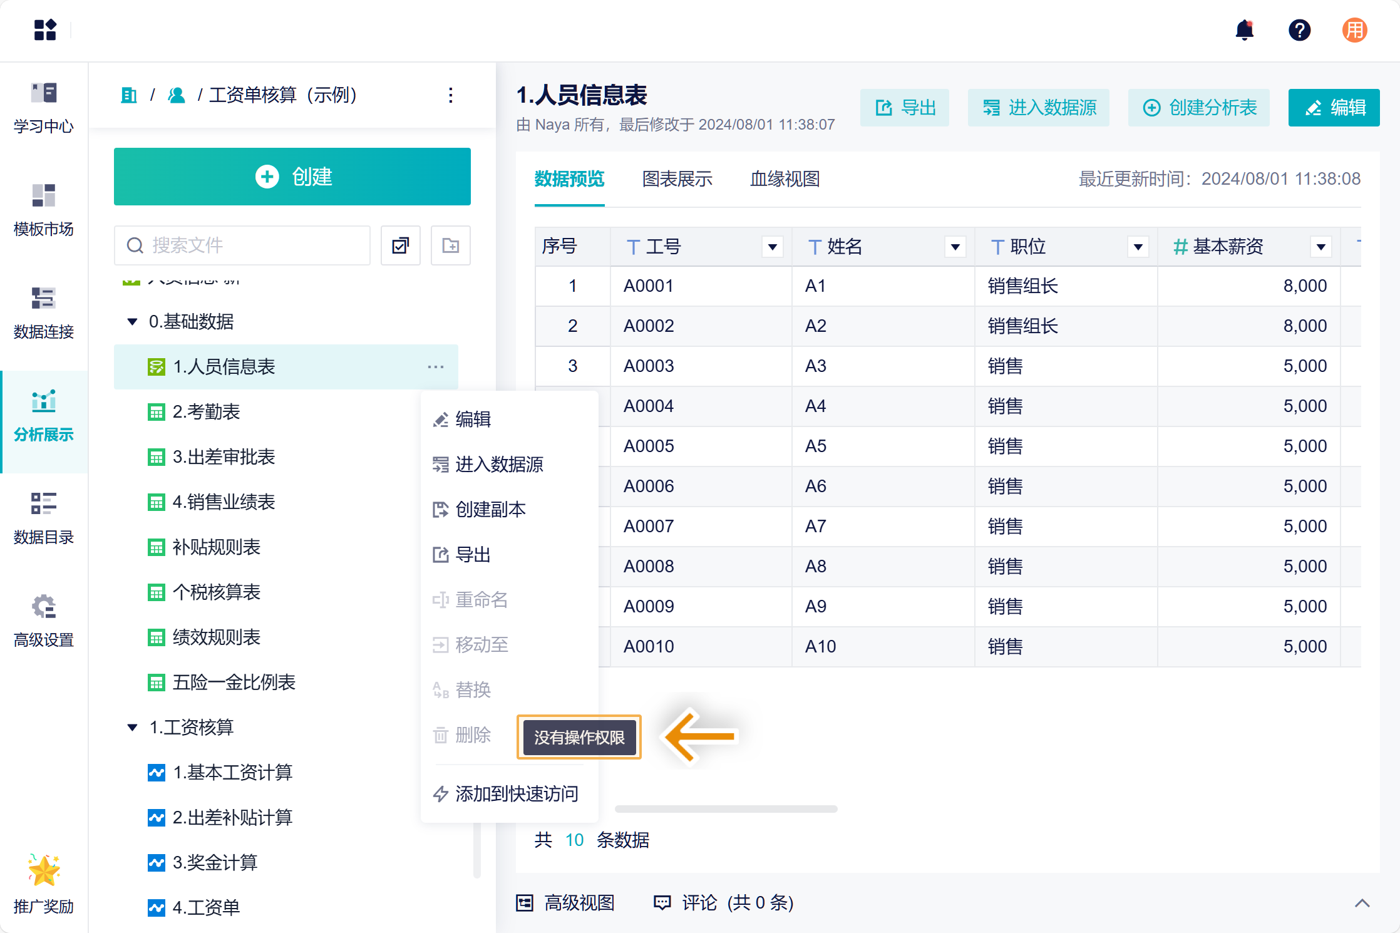Go to 数据连接 in the sidebar
Screen dimensions: 1400x933
tap(44, 312)
